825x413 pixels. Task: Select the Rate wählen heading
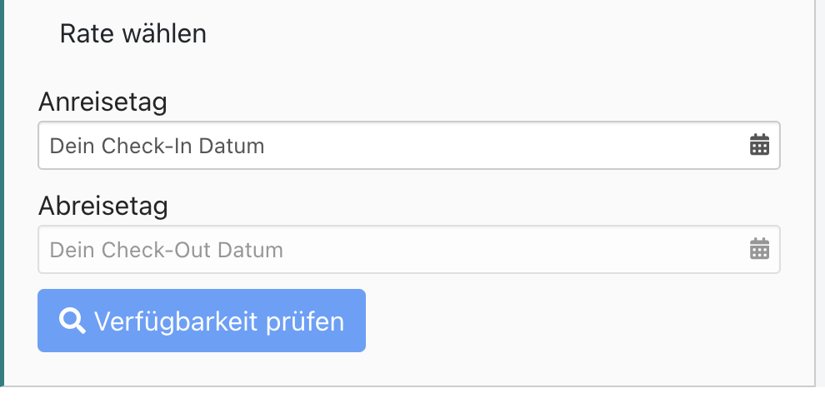tap(133, 34)
